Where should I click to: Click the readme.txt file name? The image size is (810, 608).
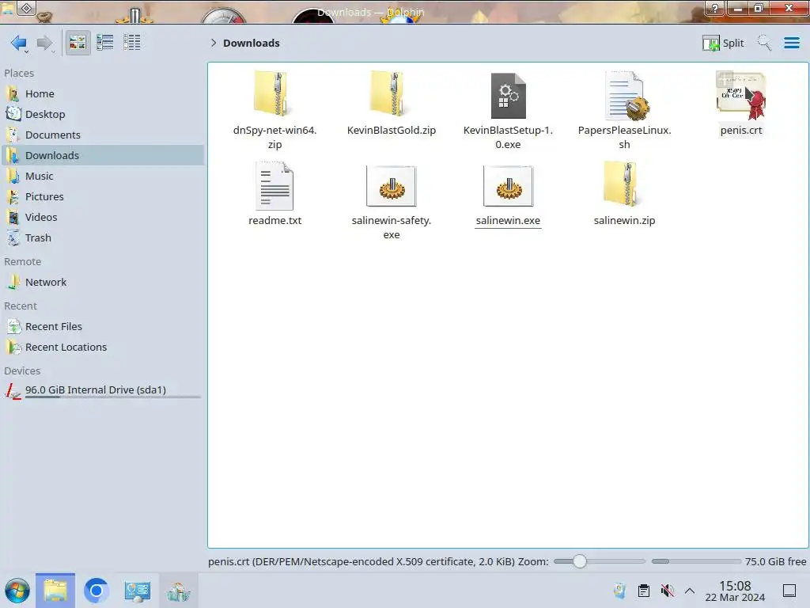pyautogui.click(x=274, y=221)
